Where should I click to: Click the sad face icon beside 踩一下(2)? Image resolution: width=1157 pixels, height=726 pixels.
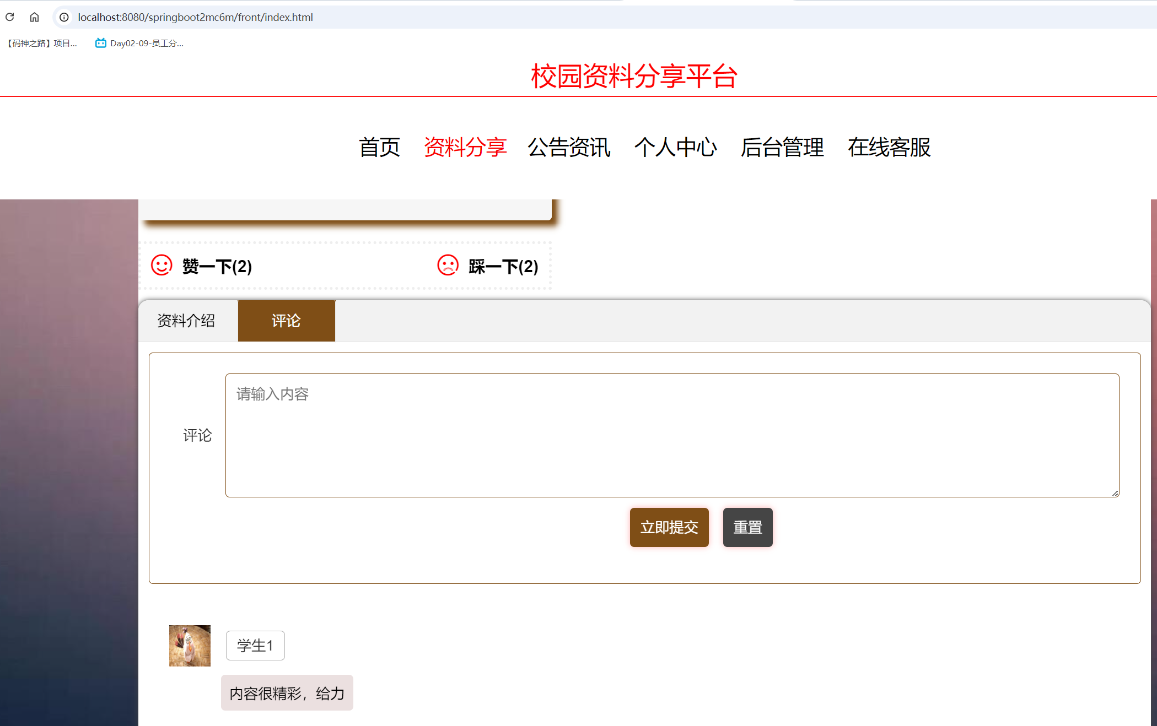tap(448, 266)
